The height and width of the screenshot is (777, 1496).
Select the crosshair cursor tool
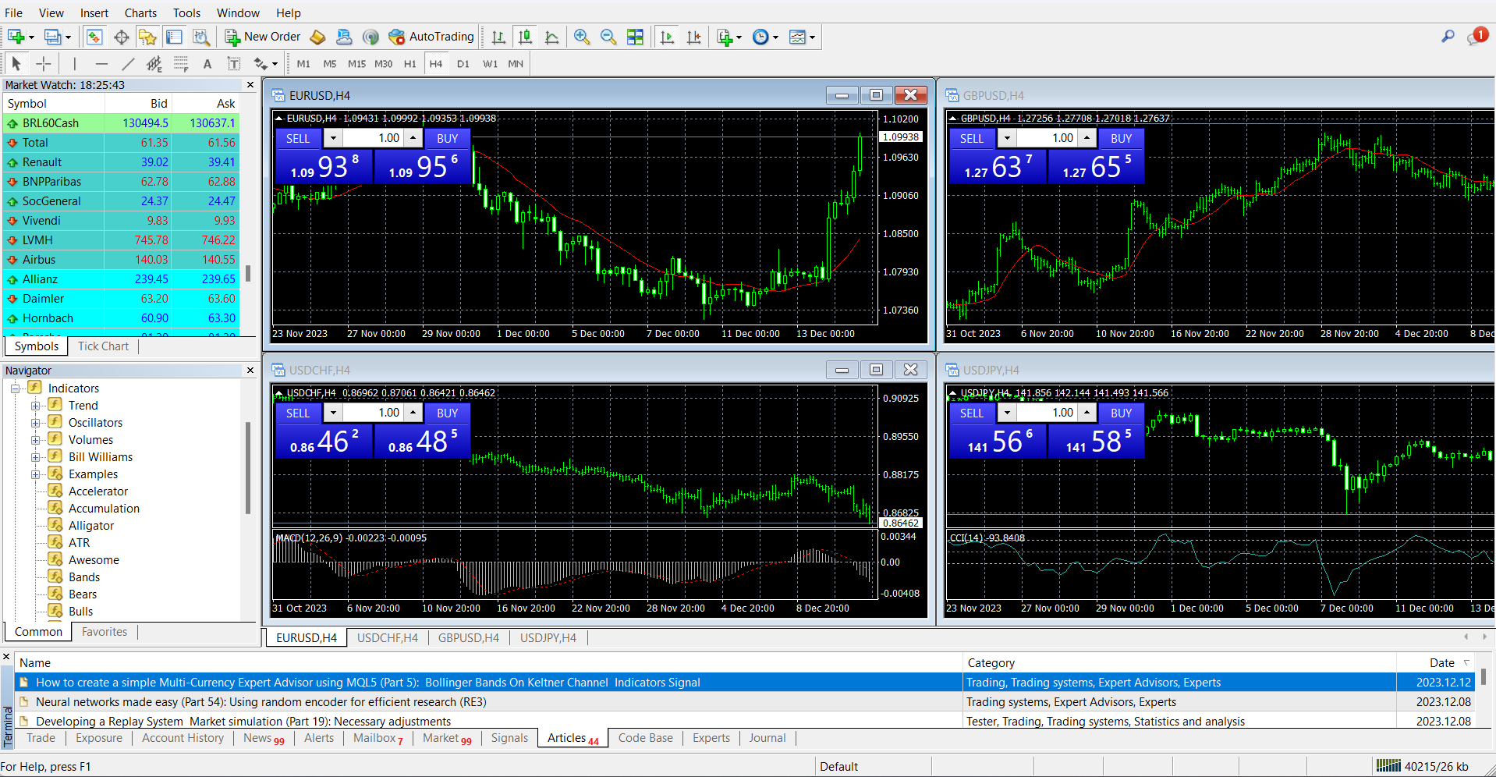[44, 63]
